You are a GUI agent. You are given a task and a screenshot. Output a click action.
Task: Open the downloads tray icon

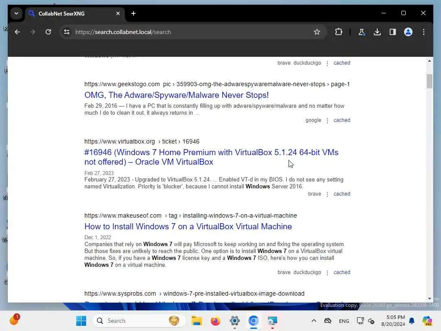tap(377, 32)
